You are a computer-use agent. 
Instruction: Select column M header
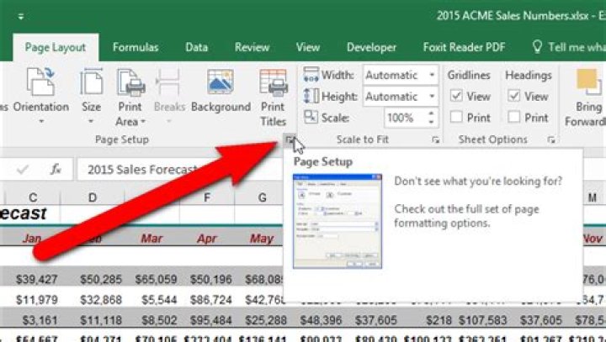(592, 197)
